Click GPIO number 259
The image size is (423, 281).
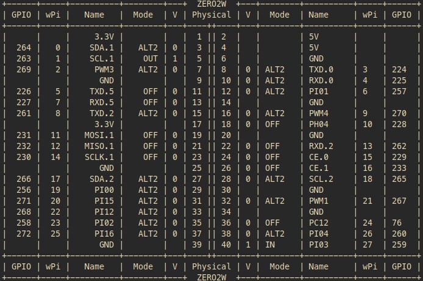pos(399,245)
